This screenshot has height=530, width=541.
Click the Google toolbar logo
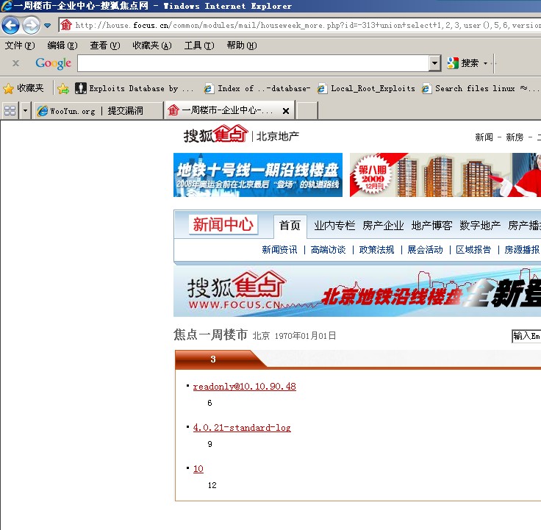tap(53, 63)
